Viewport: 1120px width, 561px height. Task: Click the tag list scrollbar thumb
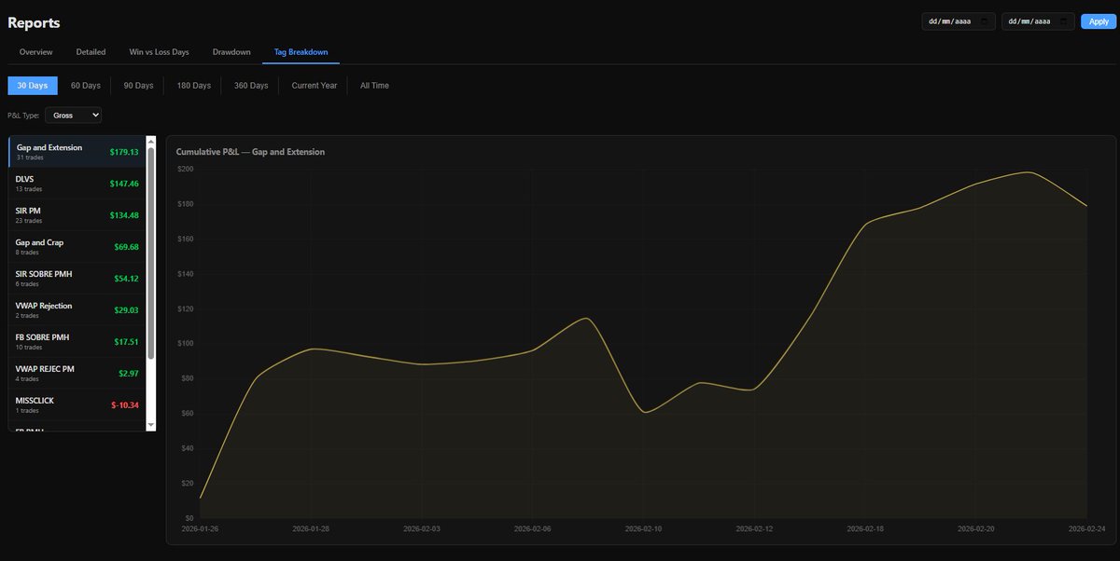coord(151,252)
